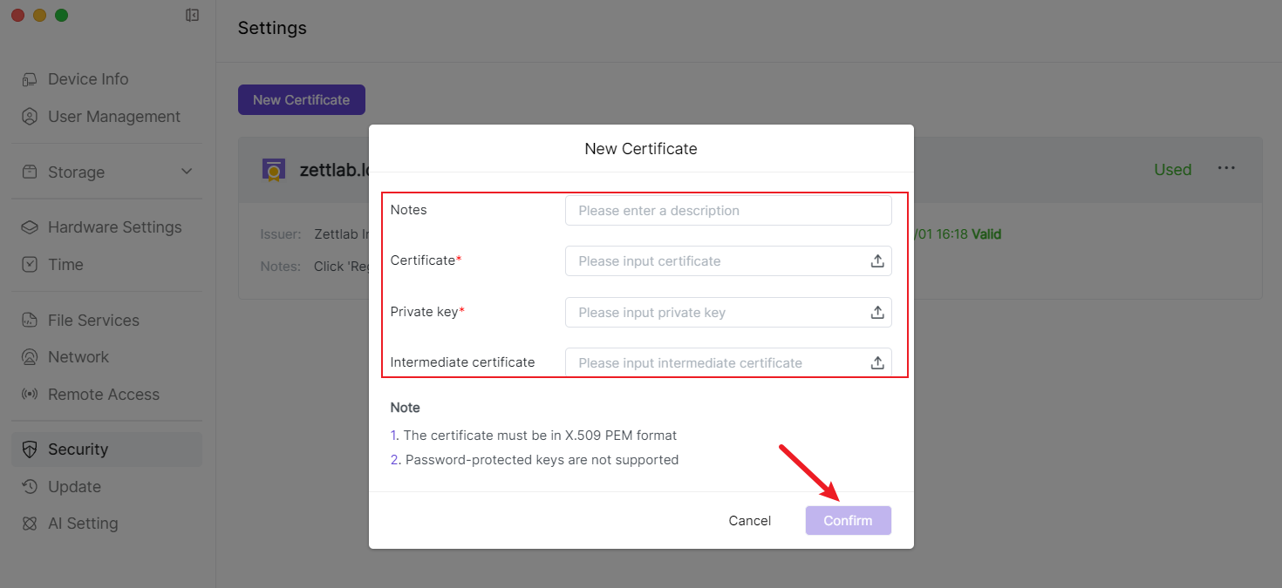Expand the Storage section chevron
Viewport: 1282px width, 588px height.
(187, 172)
